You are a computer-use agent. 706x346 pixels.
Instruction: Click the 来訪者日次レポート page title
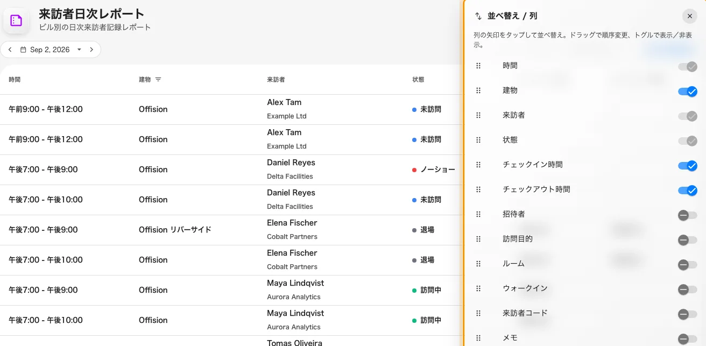[91, 14]
